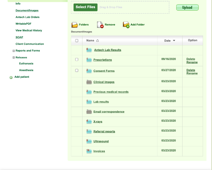The width and height of the screenshot is (212, 170).
Task: Click the 09/16/2020 date in Prescriptions row
Action: tap(169, 59)
